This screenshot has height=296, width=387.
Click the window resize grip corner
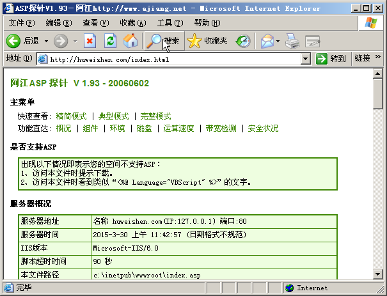[381, 289]
